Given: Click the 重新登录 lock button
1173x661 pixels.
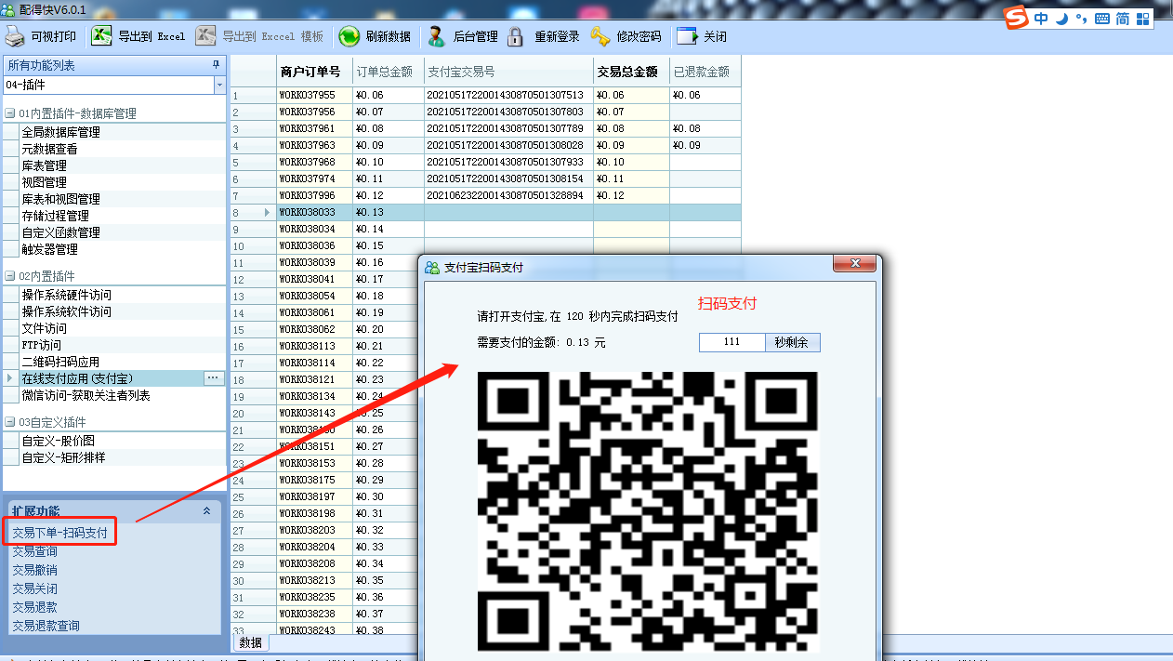Looking at the screenshot, I should point(544,37).
